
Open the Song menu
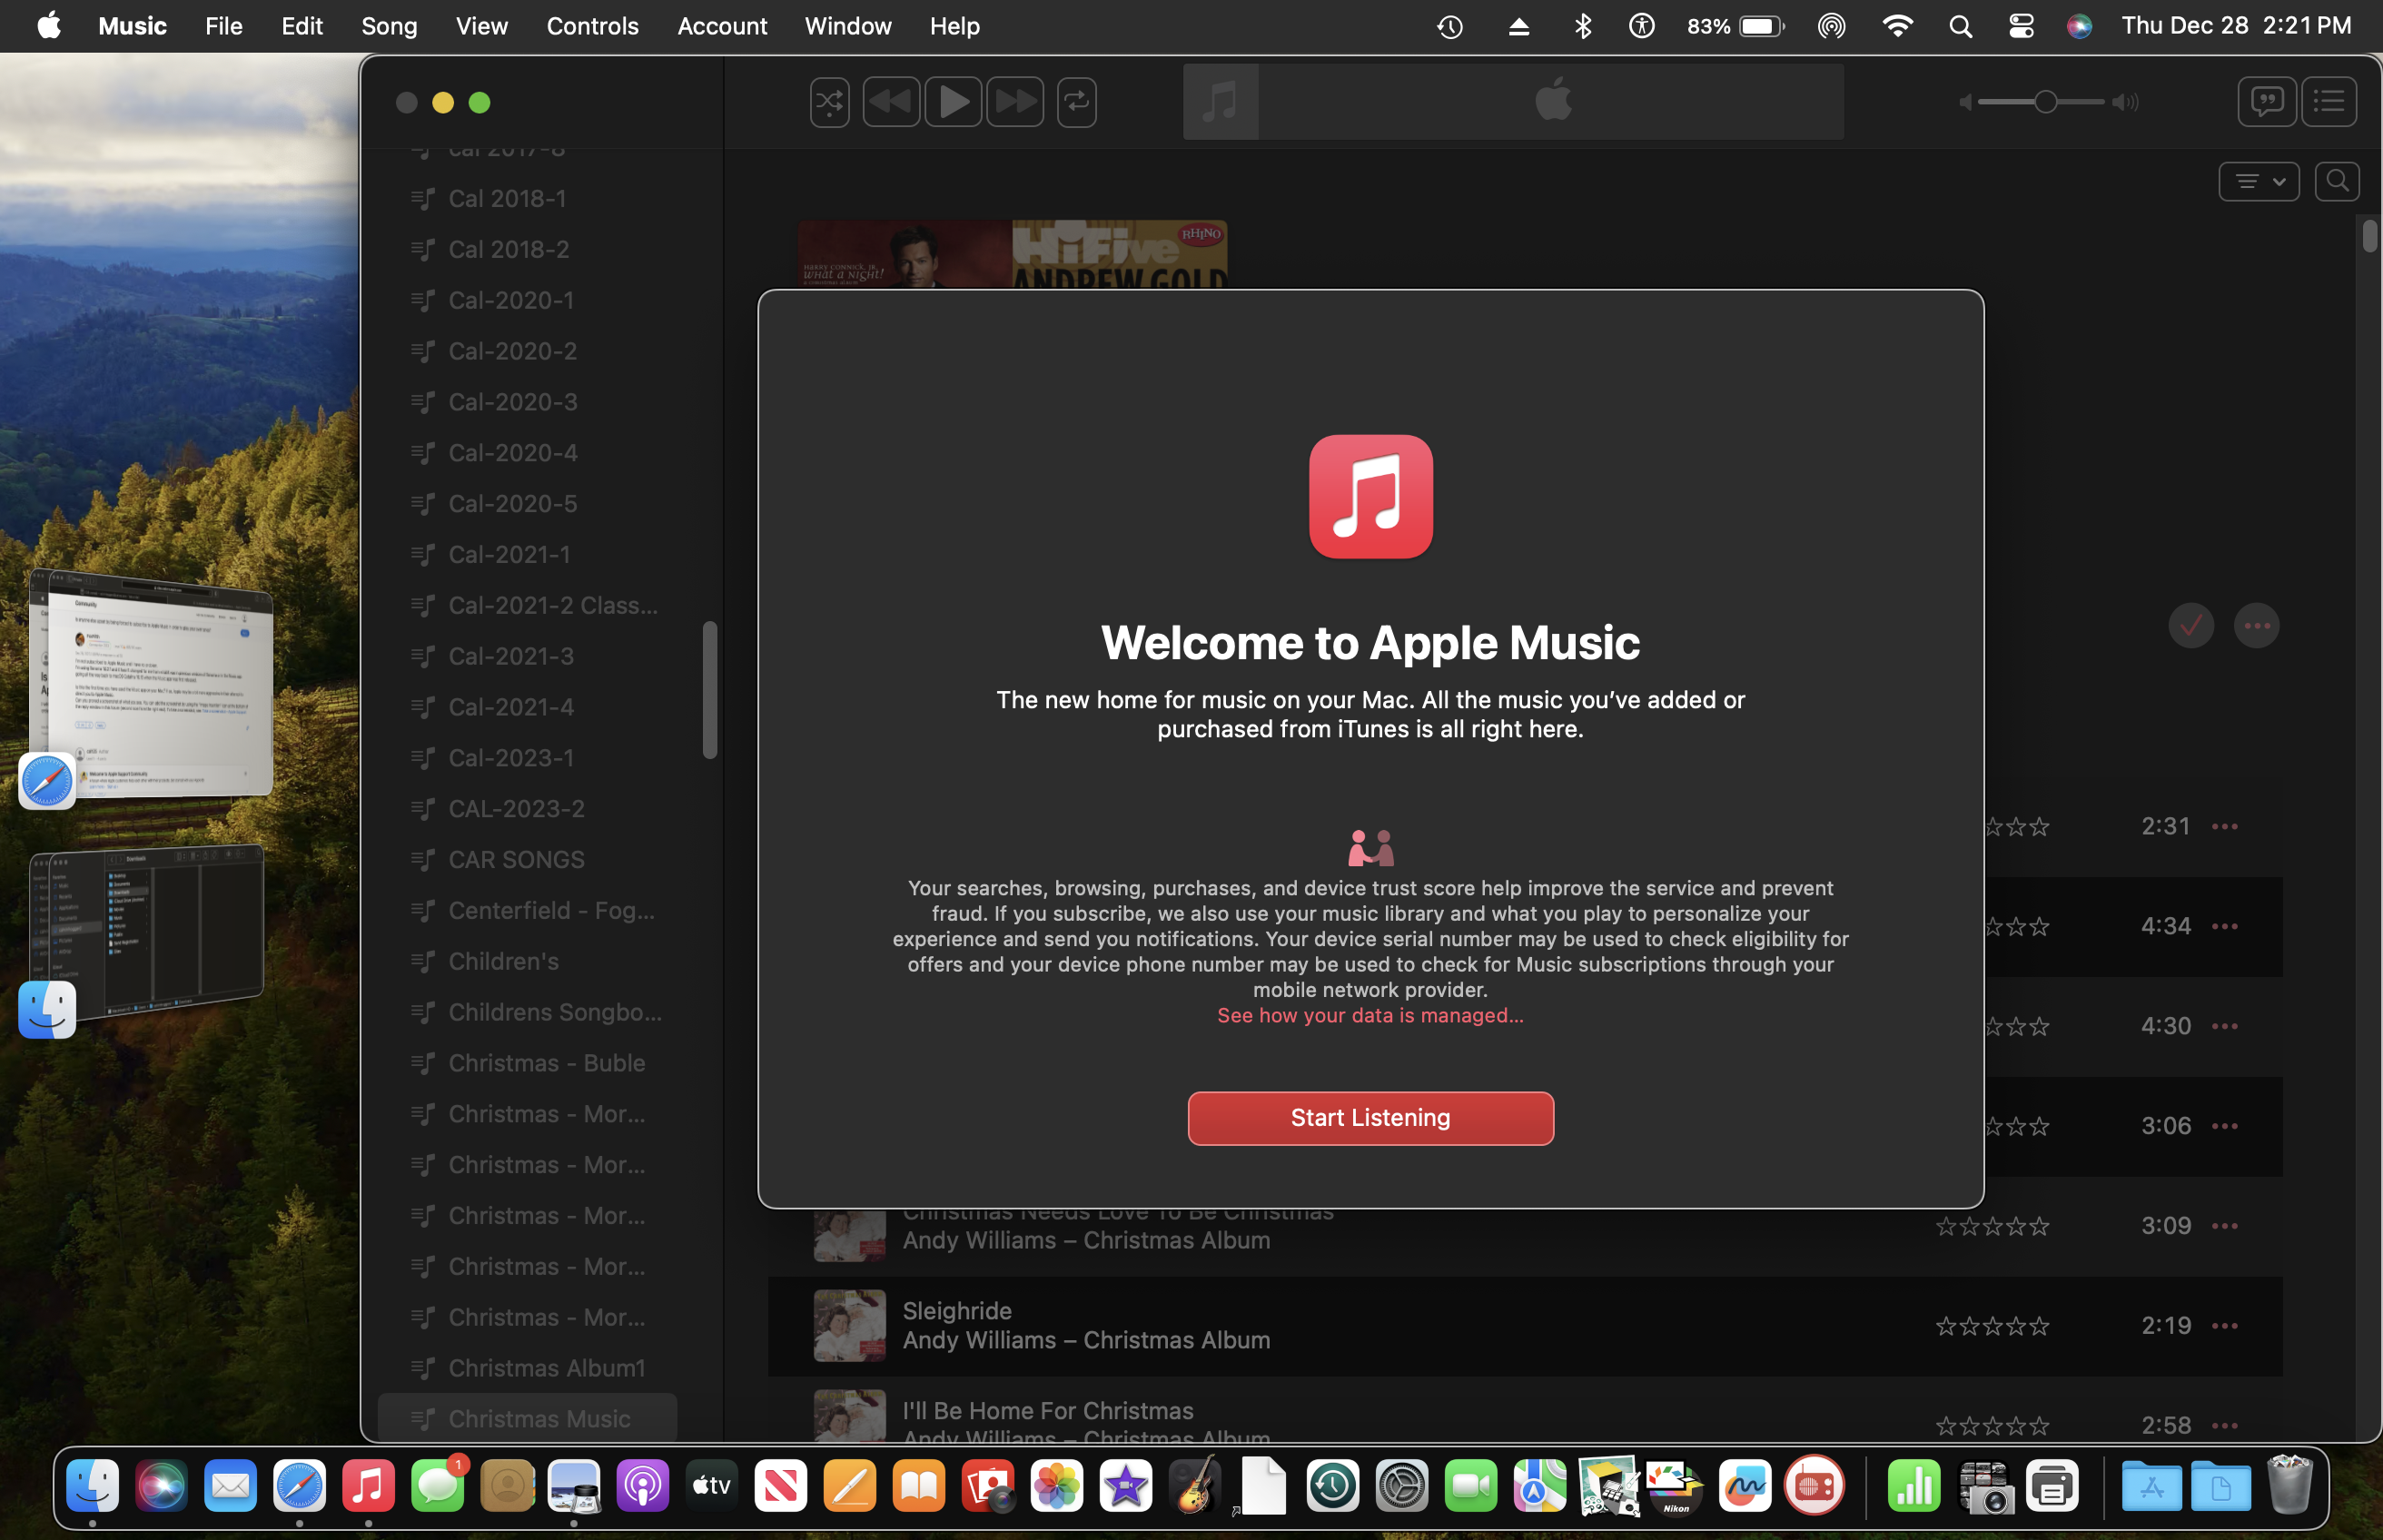pos(389,26)
